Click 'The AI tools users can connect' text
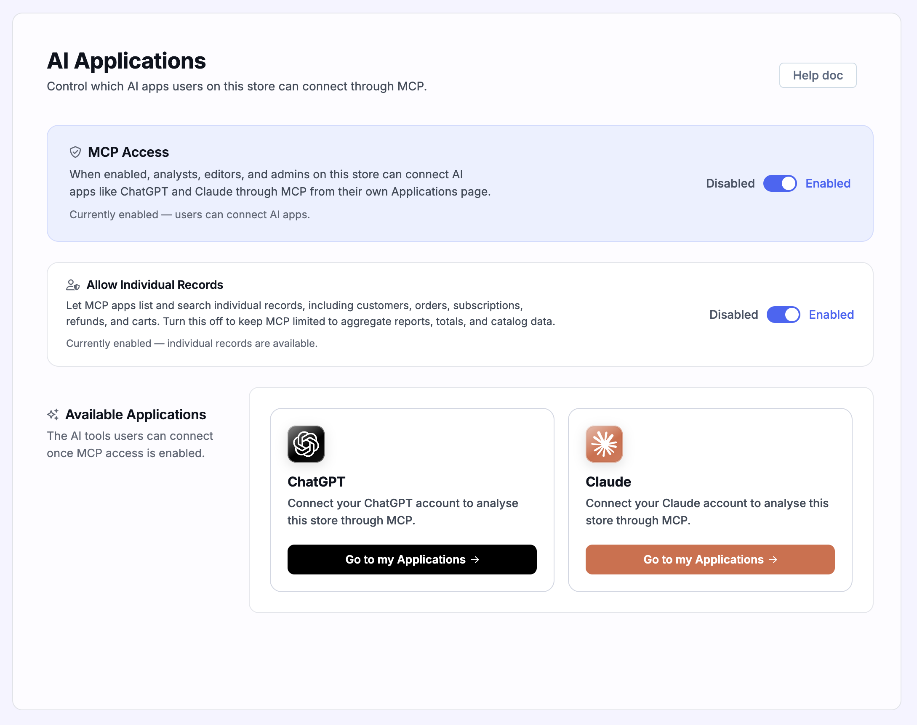The image size is (917, 725). [x=130, y=445]
